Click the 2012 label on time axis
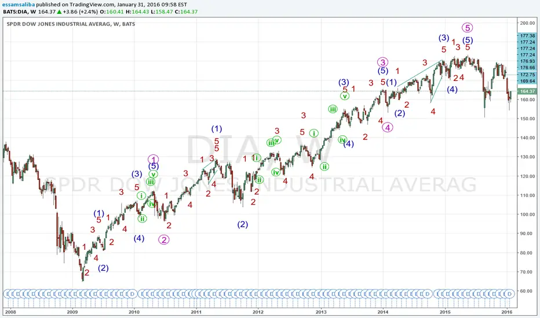The width and height of the screenshot is (540, 318). coord(258,312)
